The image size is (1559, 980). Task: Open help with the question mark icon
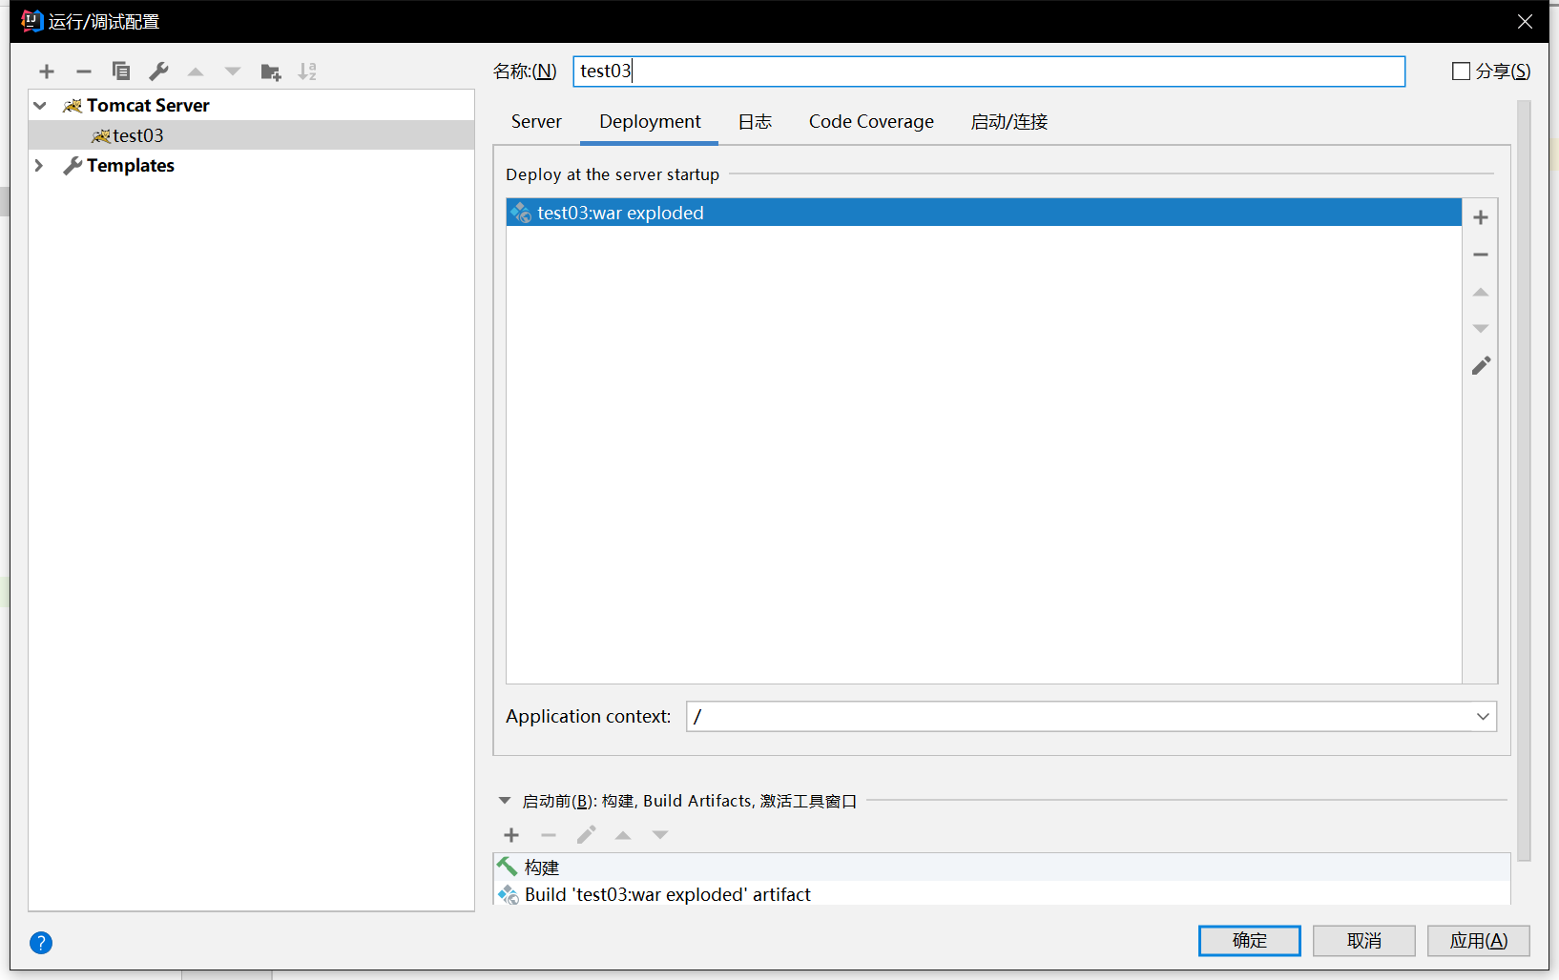pos(41,942)
